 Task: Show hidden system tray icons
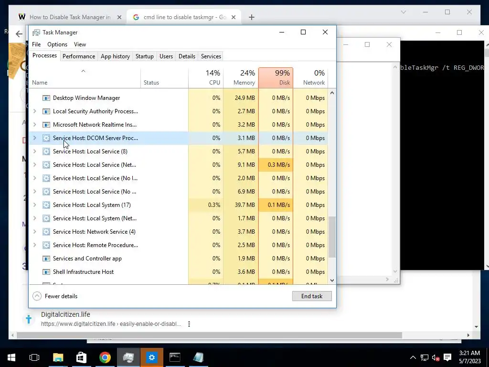413,357
